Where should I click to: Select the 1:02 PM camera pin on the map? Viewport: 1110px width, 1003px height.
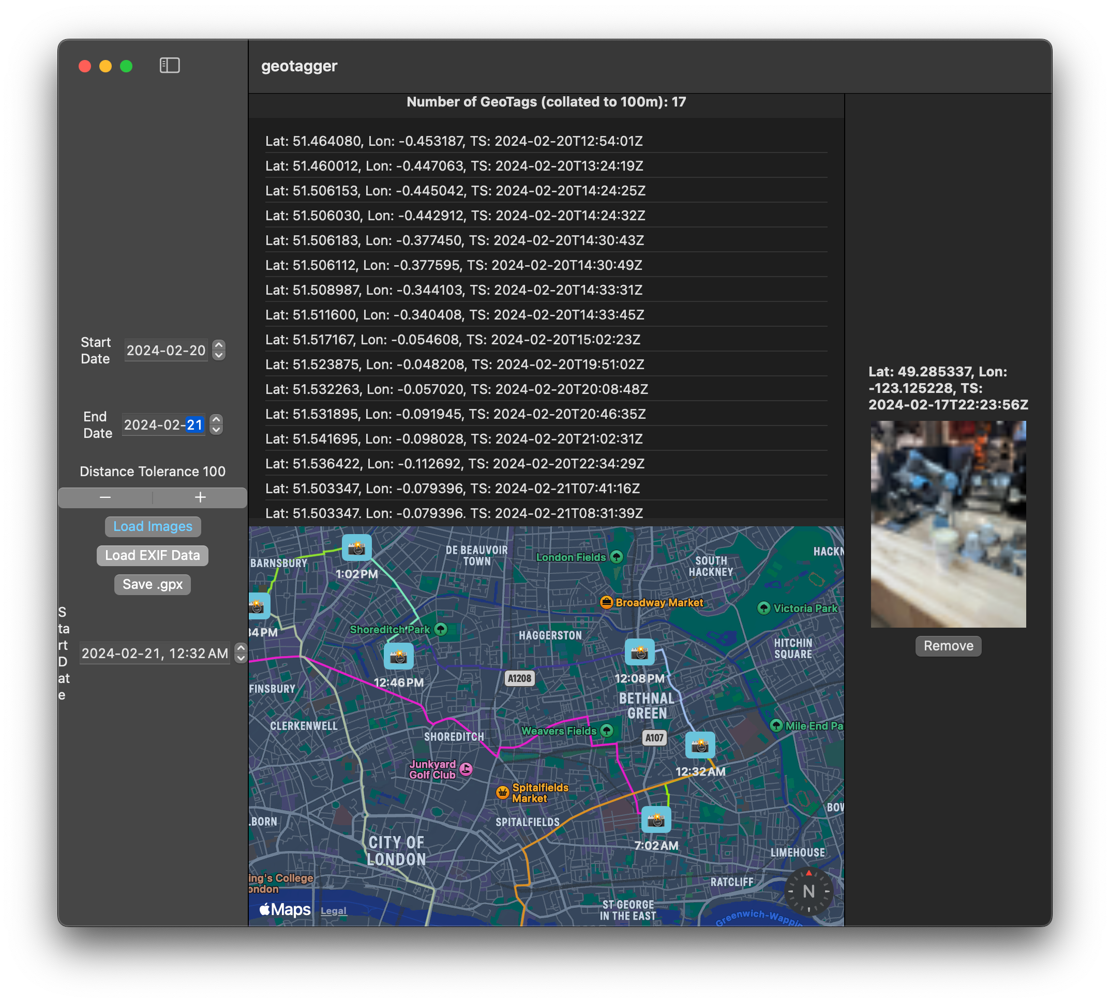(357, 546)
